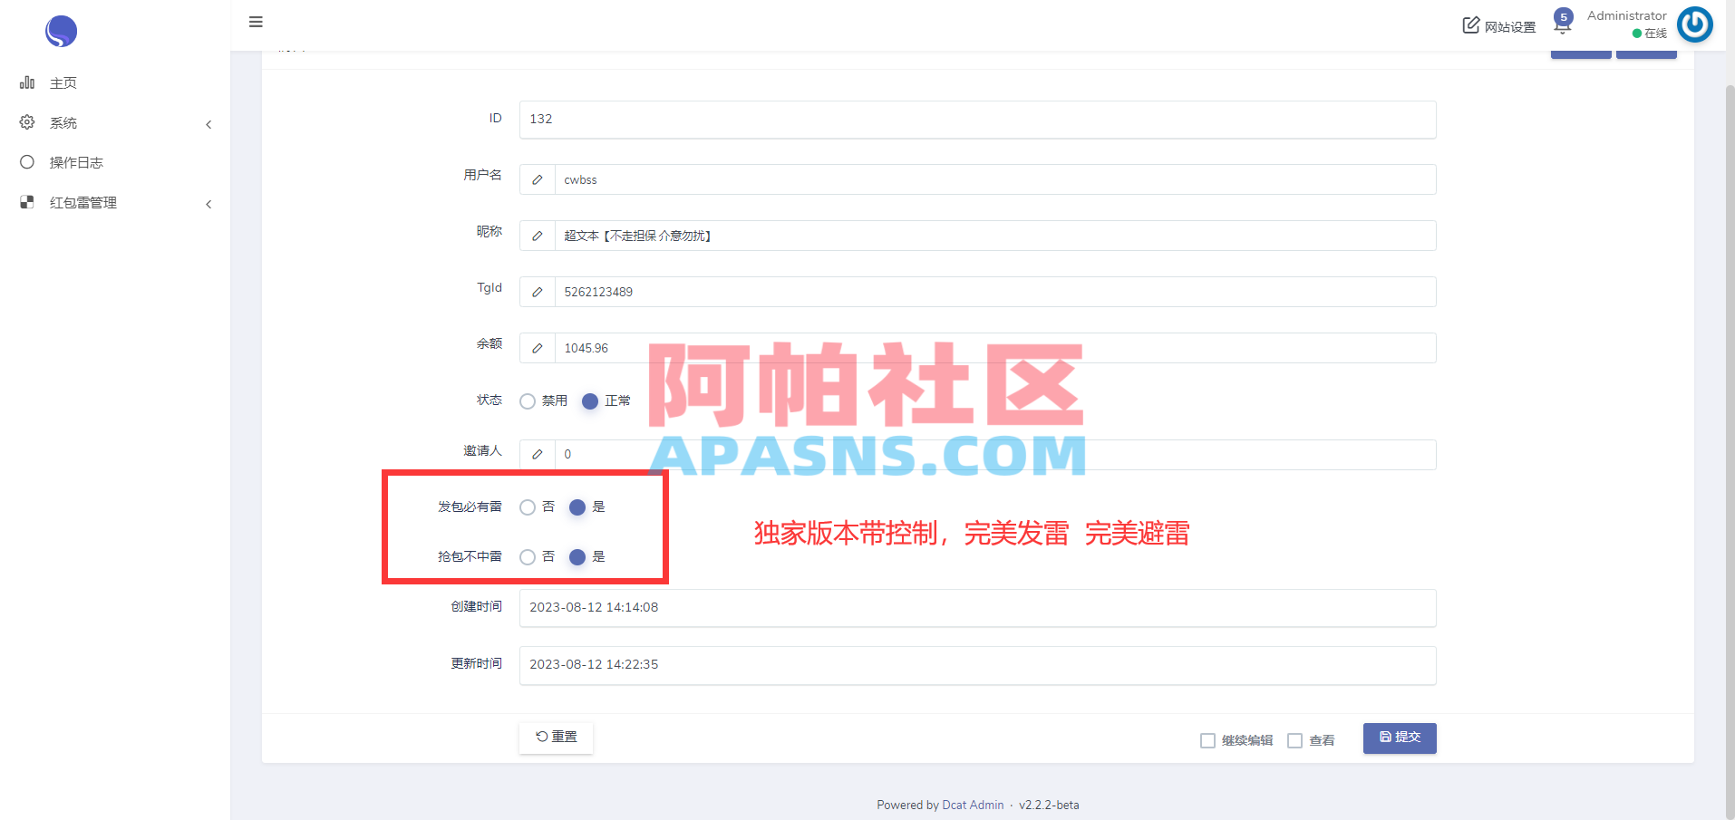Select 主页 in the sidebar
This screenshot has height=820, width=1735.
(x=63, y=82)
